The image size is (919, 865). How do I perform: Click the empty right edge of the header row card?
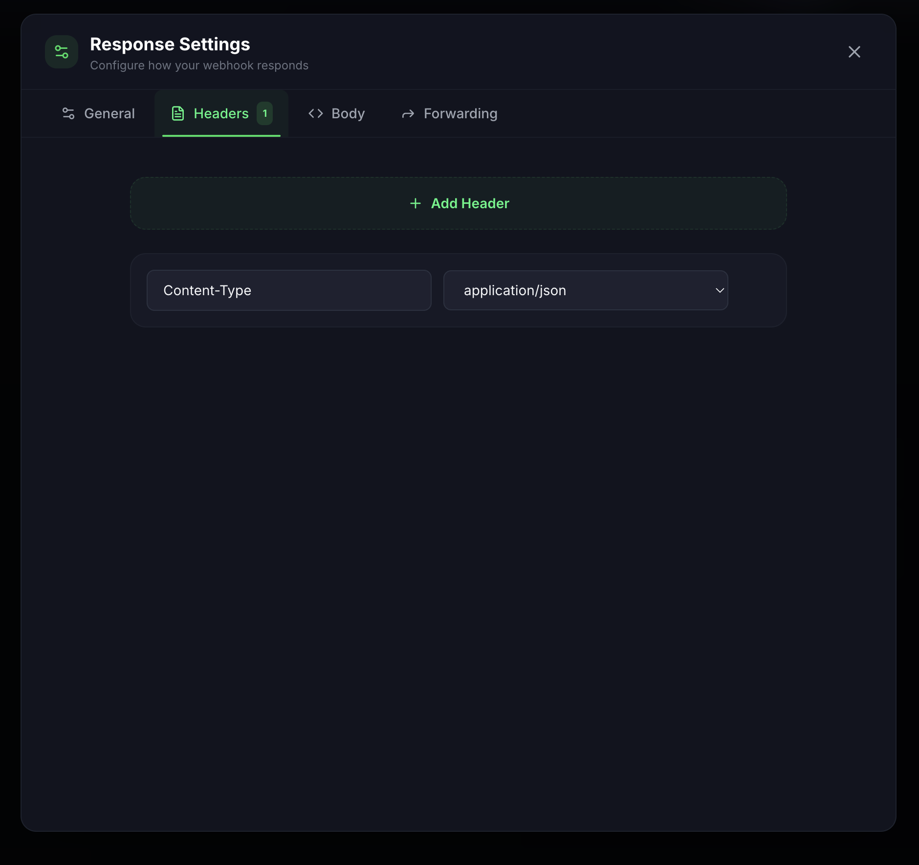click(758, 290)
